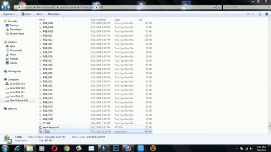The image size is (271, 152).
Task: Toggle the preview pane icon
Action: 260,14
